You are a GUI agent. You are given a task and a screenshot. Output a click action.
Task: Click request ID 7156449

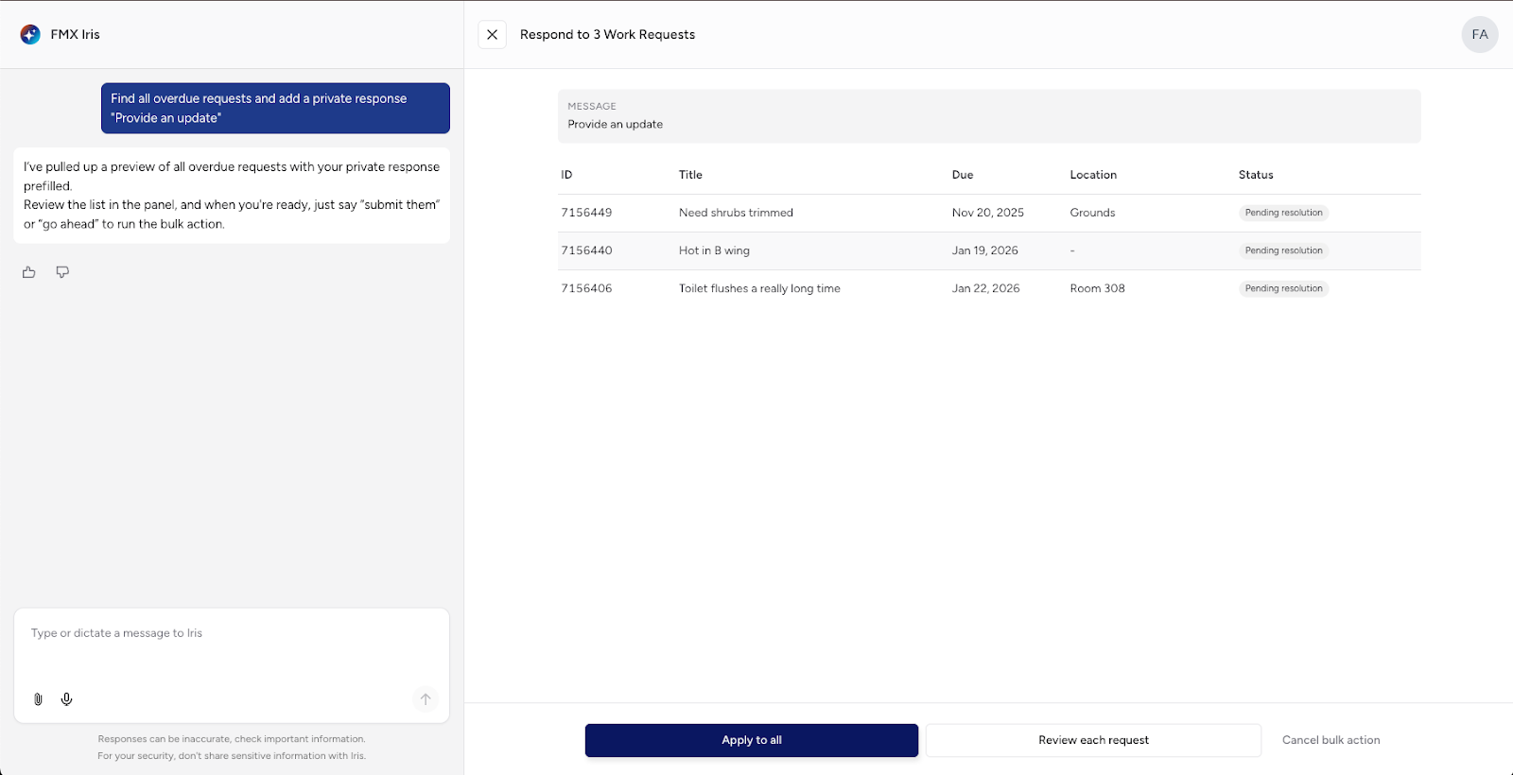tap(586, 213)
